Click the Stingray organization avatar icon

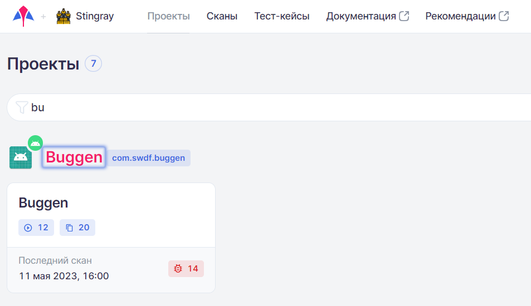coord(64,16)
